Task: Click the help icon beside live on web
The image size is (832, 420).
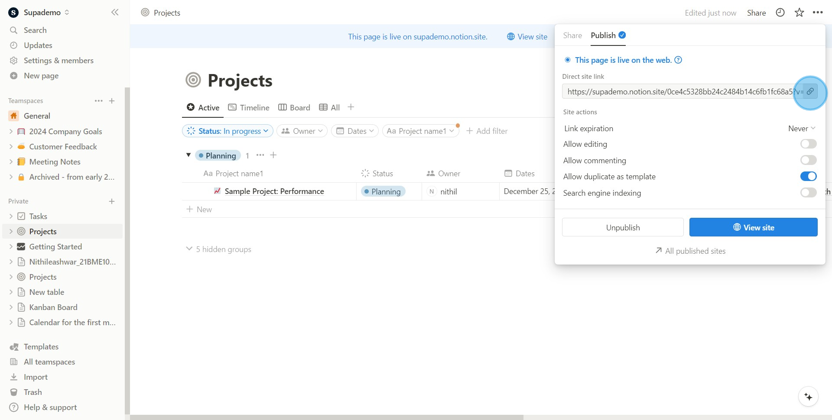Action: [679, 60]
